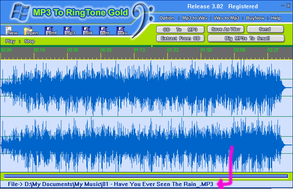Save as amr format icon
This screenshot has width=293, height=189.
(x=104, y=31)
